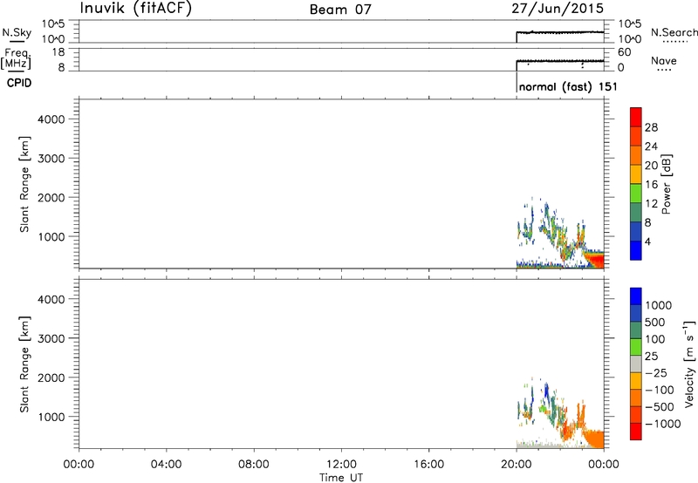Select the dark green 8–12 dB Power segment
The height and width of the screenshot is (483, 698).
[636, 213]
